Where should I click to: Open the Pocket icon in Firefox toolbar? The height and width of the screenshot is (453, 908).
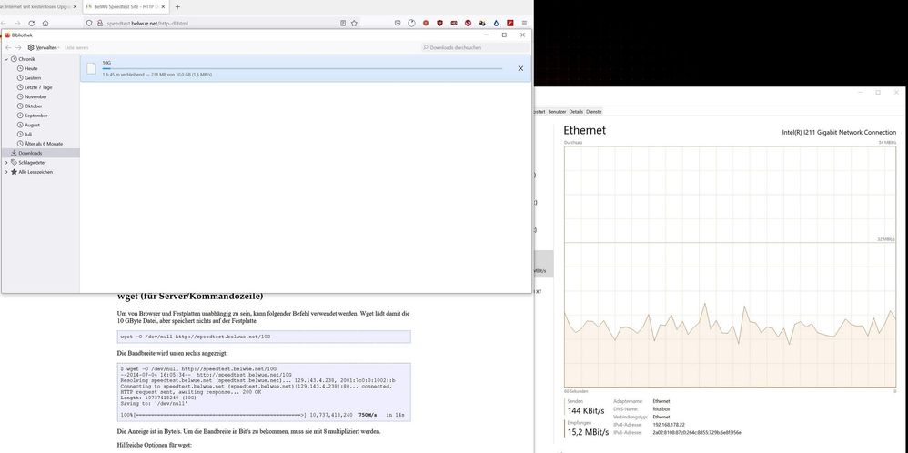coord(398,23)
